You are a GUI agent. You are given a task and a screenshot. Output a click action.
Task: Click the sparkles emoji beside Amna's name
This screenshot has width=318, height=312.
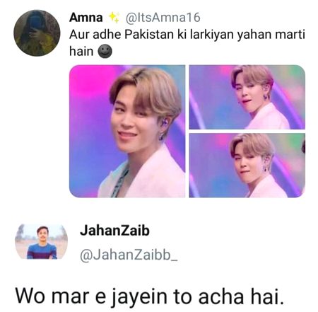114,18
